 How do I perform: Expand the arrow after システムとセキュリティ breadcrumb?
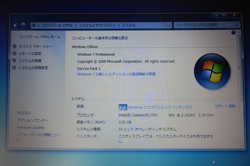coord(119,25)
